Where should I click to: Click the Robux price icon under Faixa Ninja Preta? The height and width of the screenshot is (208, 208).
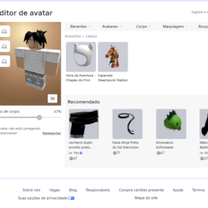pyautogui.click(x=114, y=153)
